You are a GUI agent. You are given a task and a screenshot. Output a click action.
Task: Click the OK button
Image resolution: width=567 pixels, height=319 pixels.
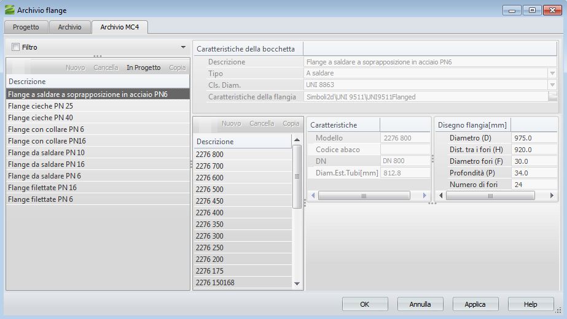[x=364, y=304]
